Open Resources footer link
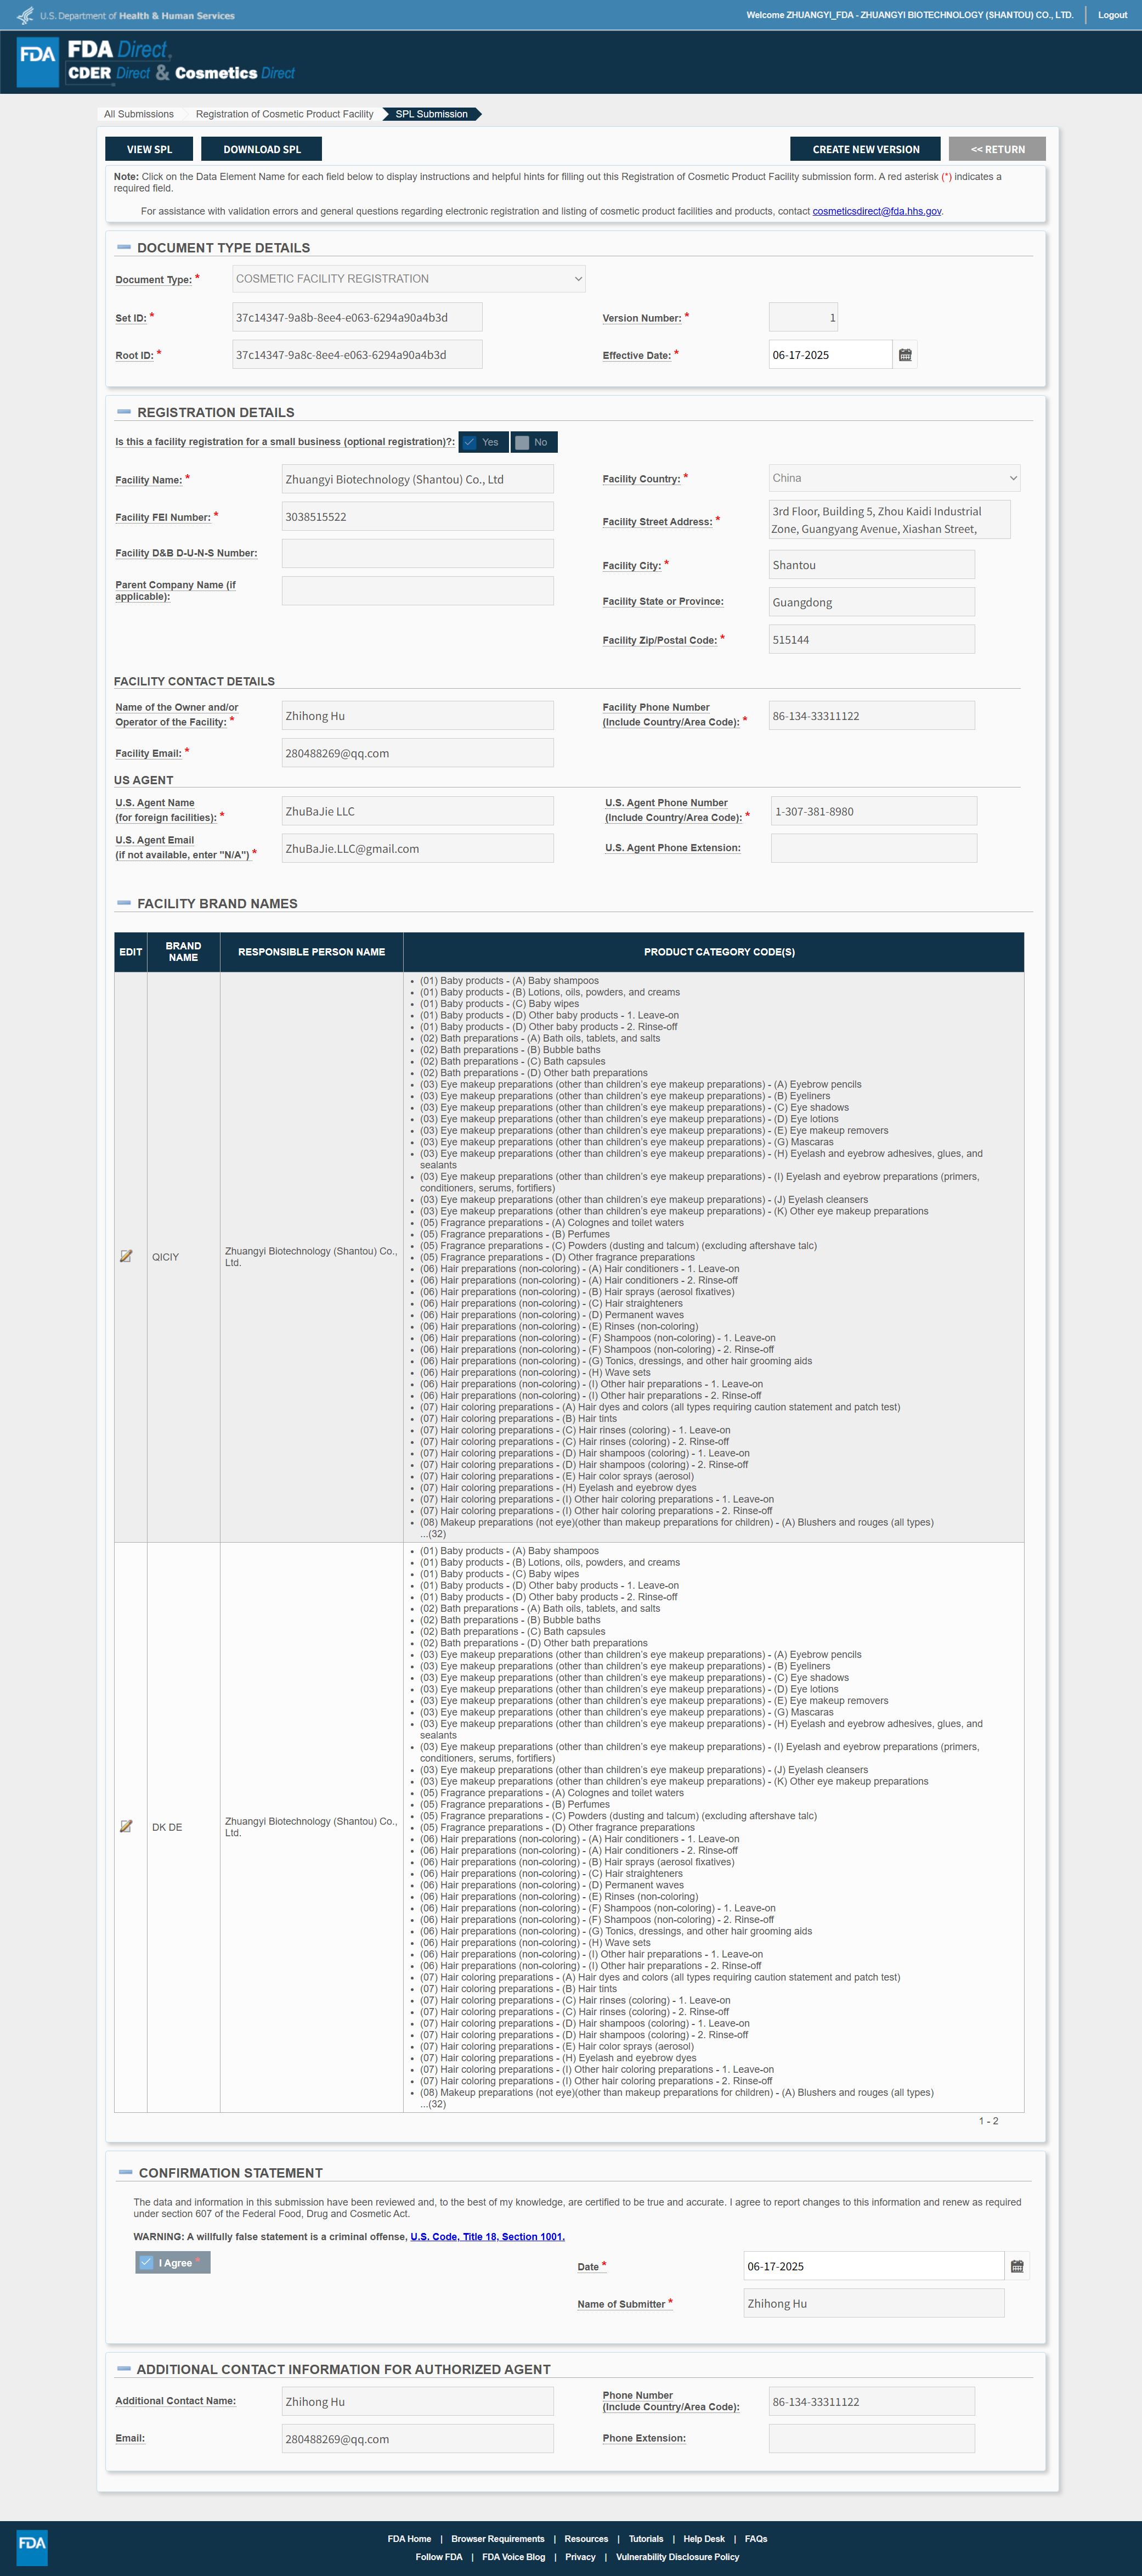 pos(586,2539)
